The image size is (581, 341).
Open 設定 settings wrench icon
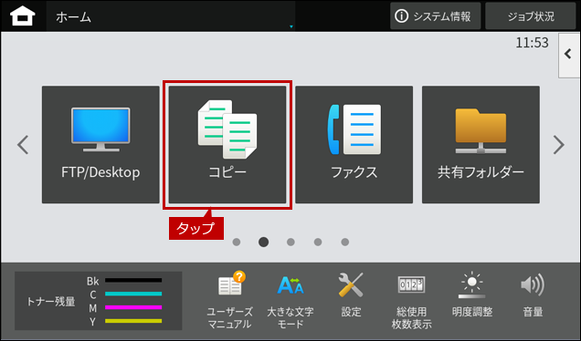pos(351,296)
